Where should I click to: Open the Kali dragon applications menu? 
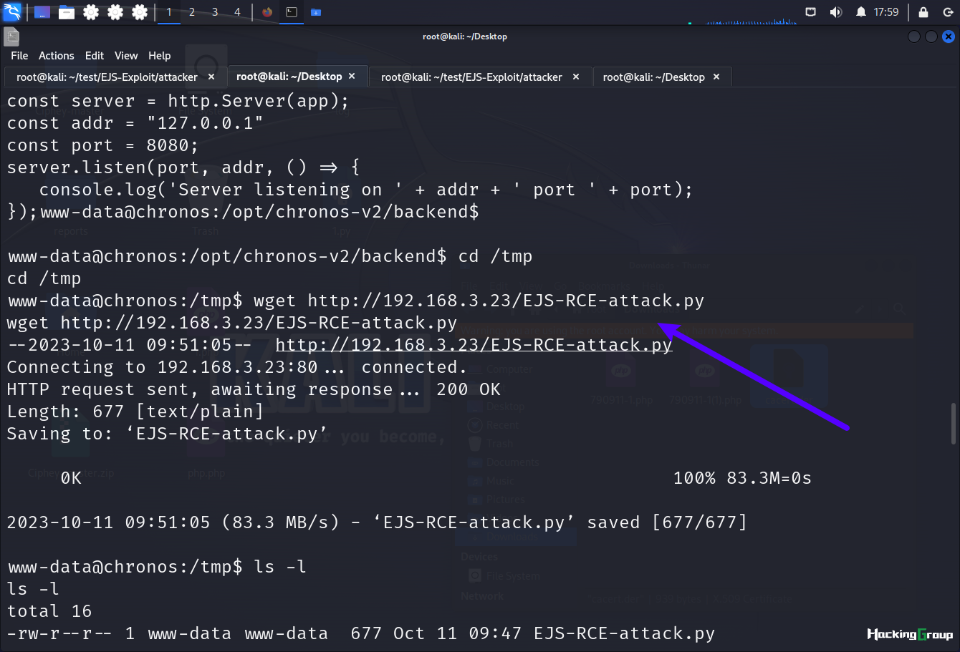(12, 11)
